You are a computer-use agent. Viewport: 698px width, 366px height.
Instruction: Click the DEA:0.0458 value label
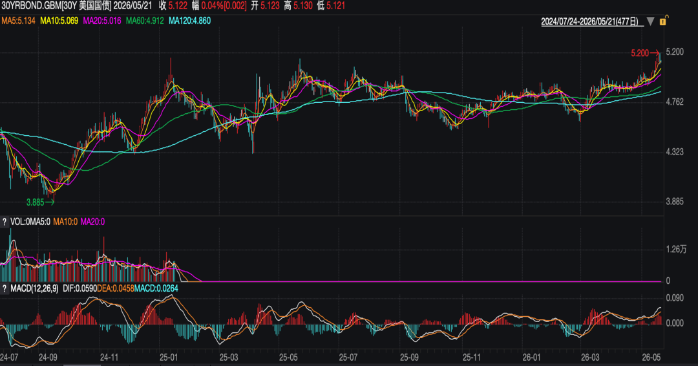[116, 288]
